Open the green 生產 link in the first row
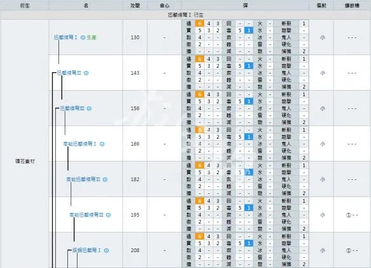 pyautogui.click(x=91, y=37)
